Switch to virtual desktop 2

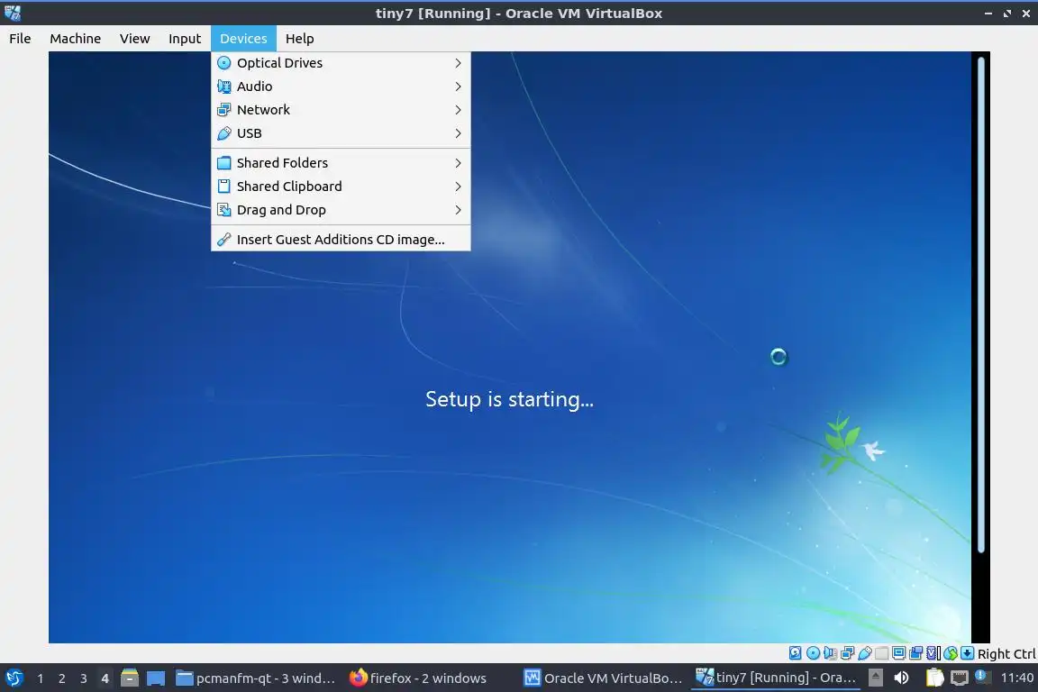(x=61, y=678)
